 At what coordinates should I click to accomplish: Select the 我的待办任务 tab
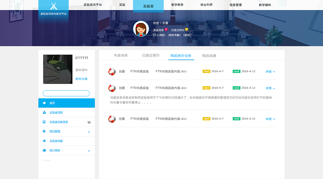click(x=181, y=56)
